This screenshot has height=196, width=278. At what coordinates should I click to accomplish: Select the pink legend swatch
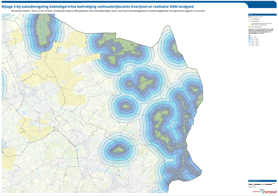249,21
